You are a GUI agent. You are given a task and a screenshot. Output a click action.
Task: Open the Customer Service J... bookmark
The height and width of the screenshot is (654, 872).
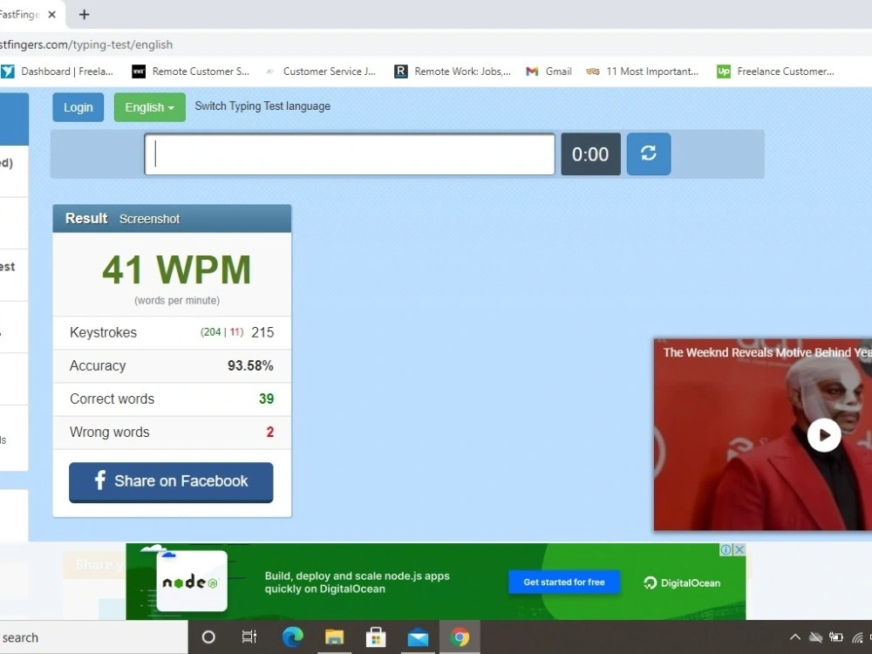pos(320,72)
